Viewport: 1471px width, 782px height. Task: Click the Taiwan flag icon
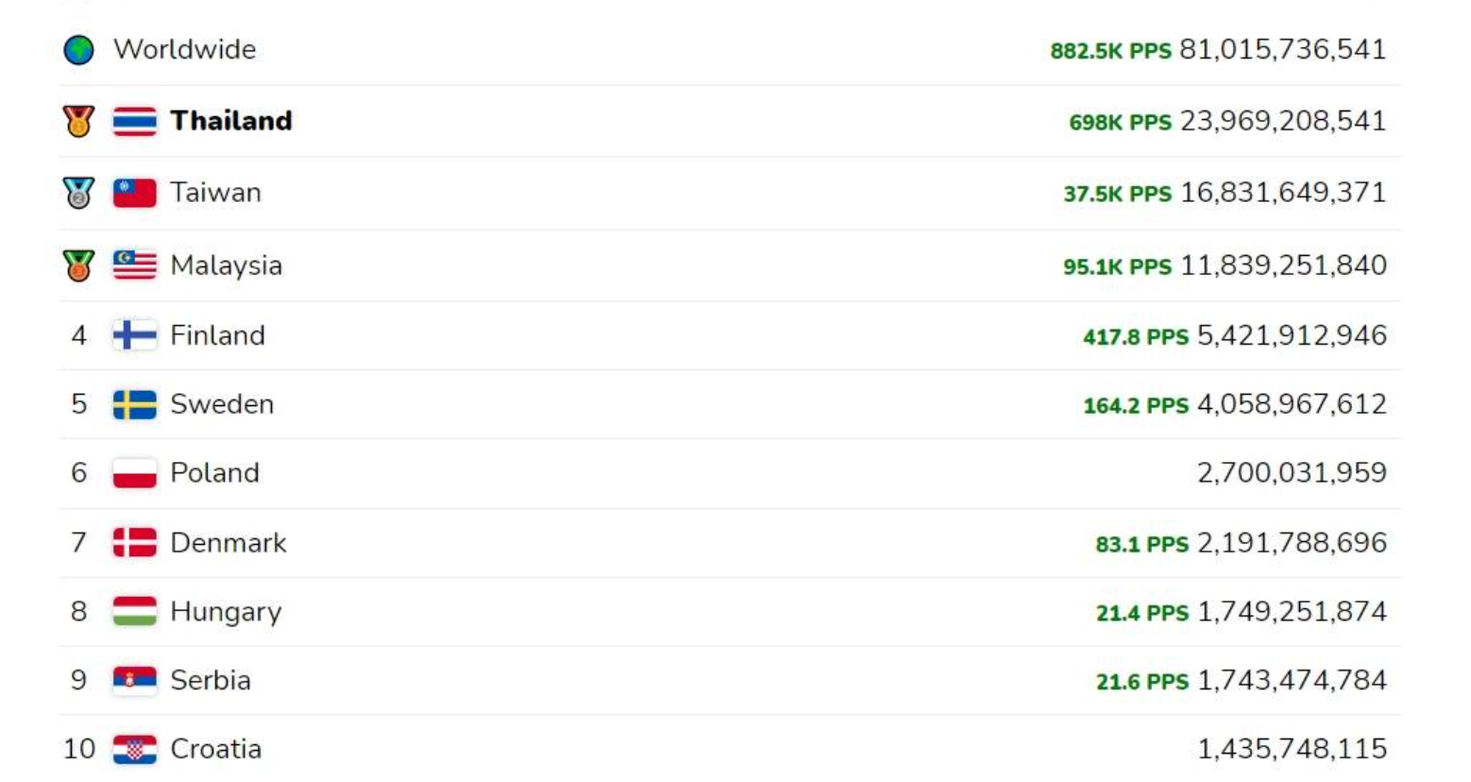(x=135, y=194)
